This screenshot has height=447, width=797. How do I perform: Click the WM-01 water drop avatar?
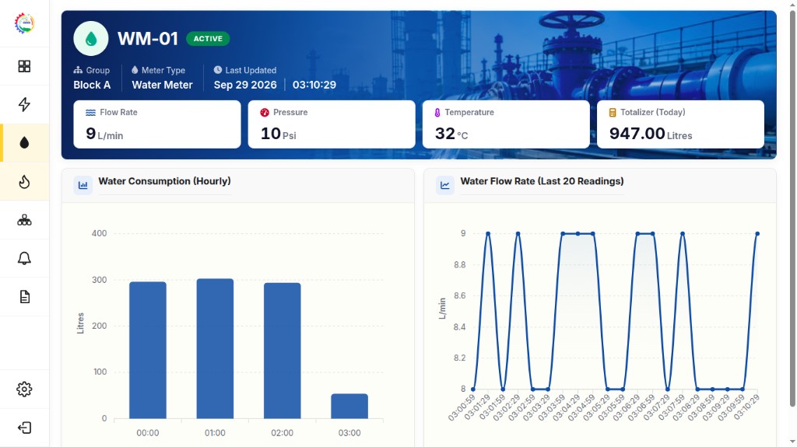91,39
